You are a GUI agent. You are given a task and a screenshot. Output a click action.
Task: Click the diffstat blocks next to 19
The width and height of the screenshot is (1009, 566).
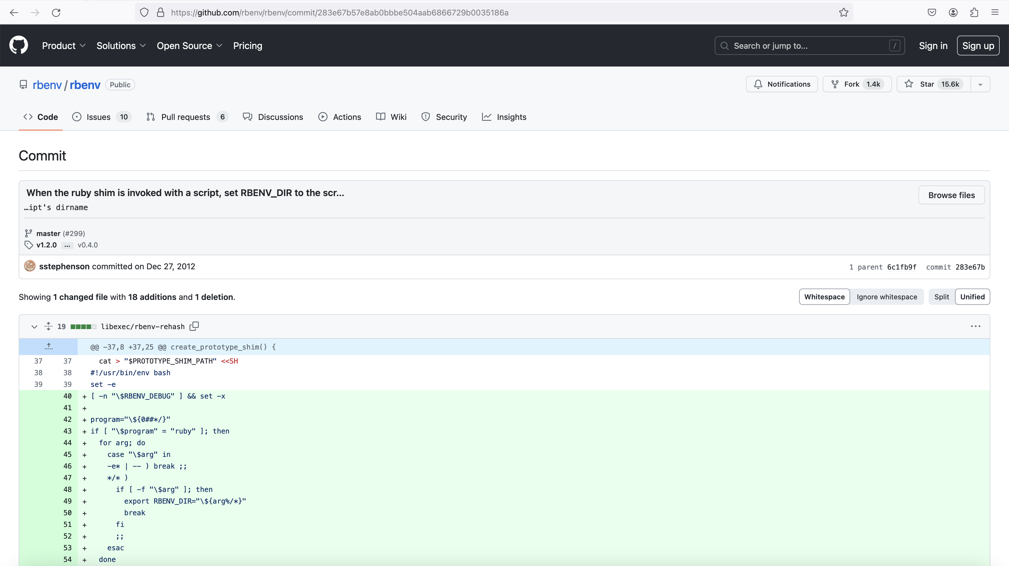coord(83,326)
